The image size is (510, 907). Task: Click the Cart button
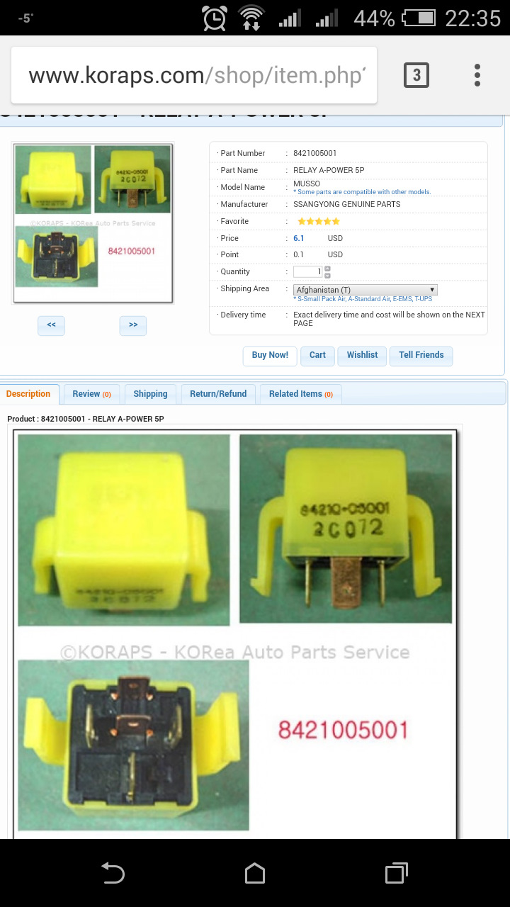click(x=317, y=356)
